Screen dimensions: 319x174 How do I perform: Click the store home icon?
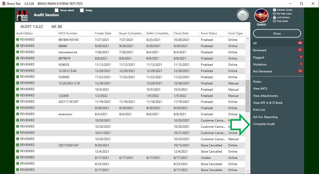tap(22, 15)
